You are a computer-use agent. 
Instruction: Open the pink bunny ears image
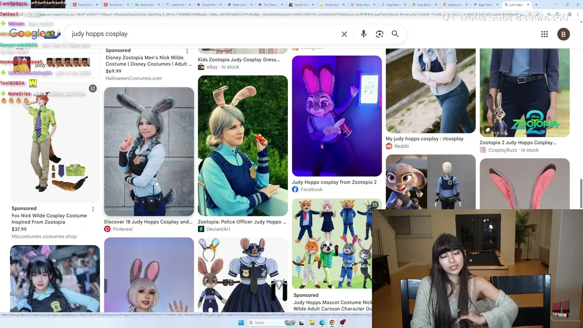pos(525,184)
